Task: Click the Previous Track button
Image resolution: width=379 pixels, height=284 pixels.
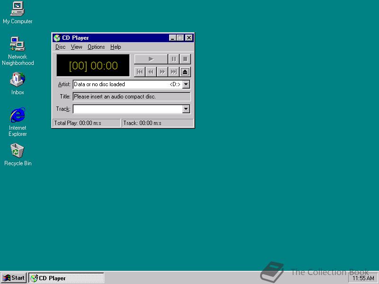Action: 140,72
